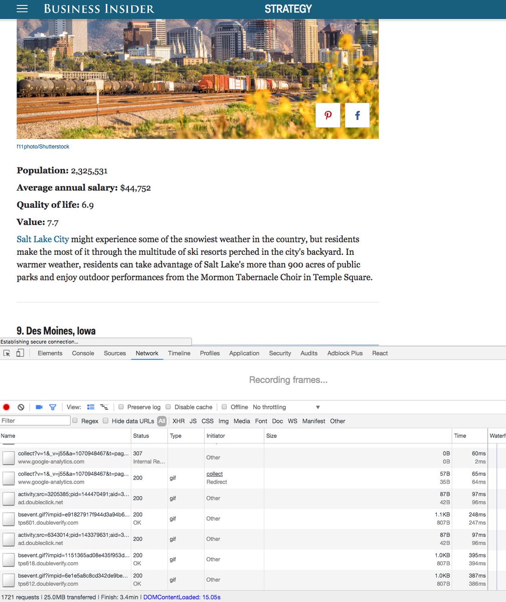Toggle screenshot capture camera icon
The height and width of the screenshot is (602, 506).
[39, 407]
